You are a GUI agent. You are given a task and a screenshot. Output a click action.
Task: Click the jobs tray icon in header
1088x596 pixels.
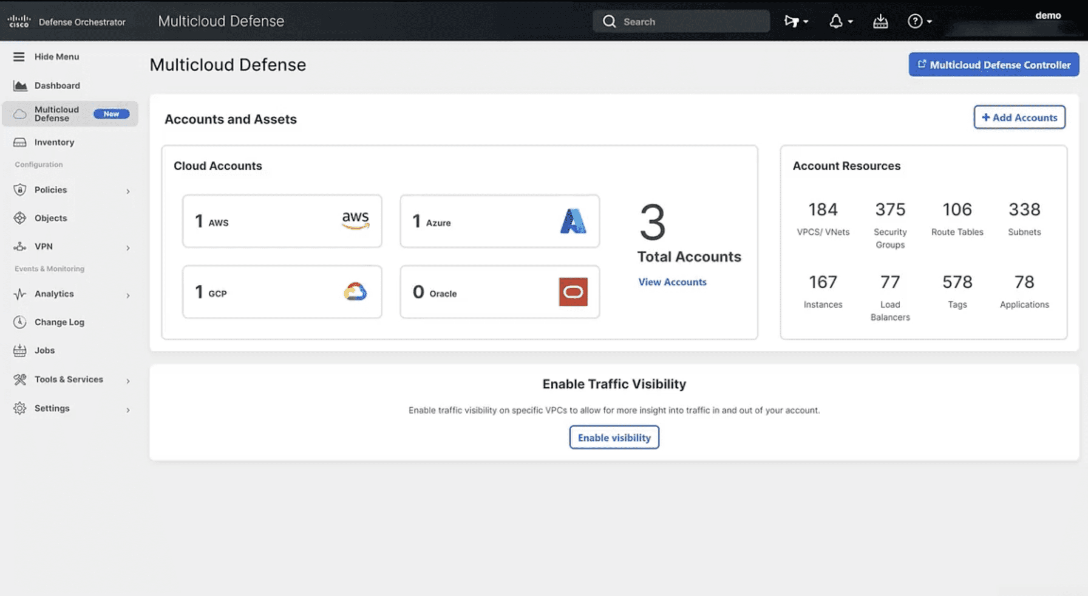tap(880, 21)
